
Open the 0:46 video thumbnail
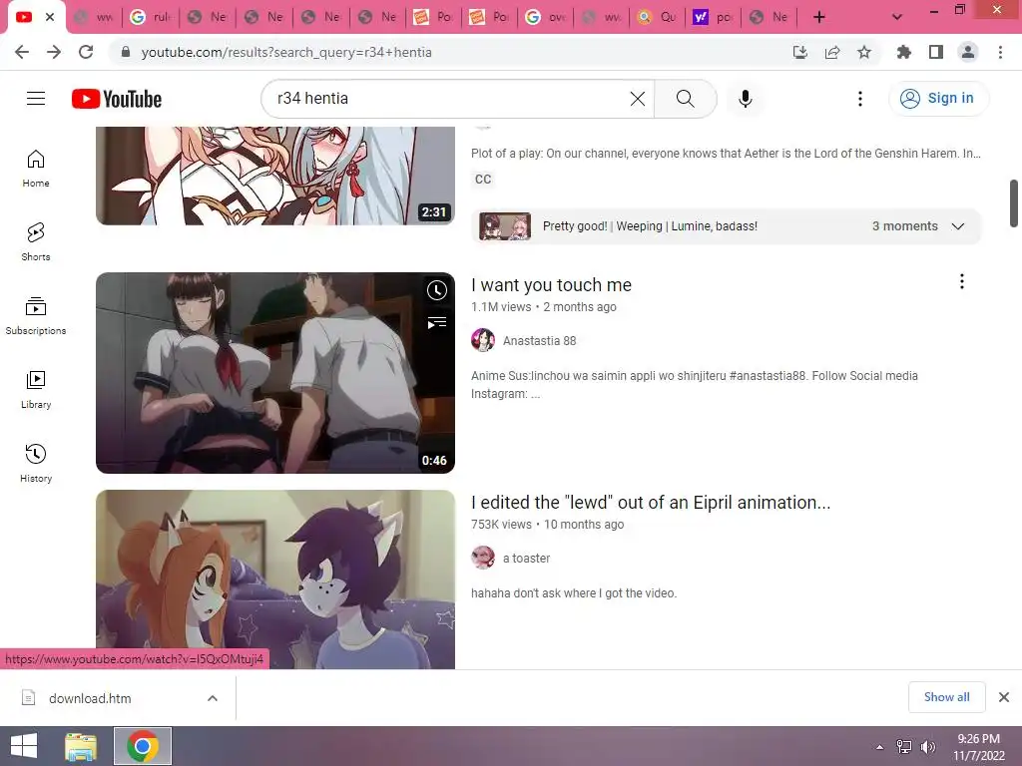tap(275, 373)
